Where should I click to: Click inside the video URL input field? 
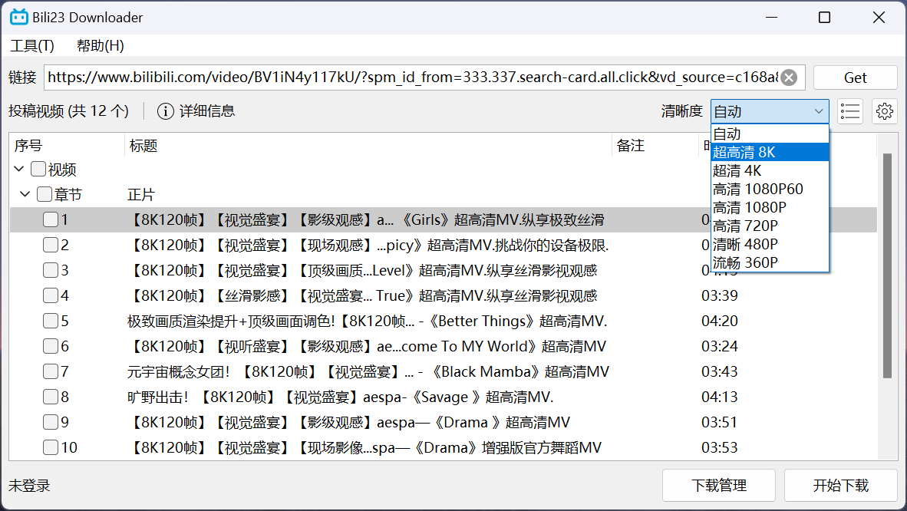384,77
